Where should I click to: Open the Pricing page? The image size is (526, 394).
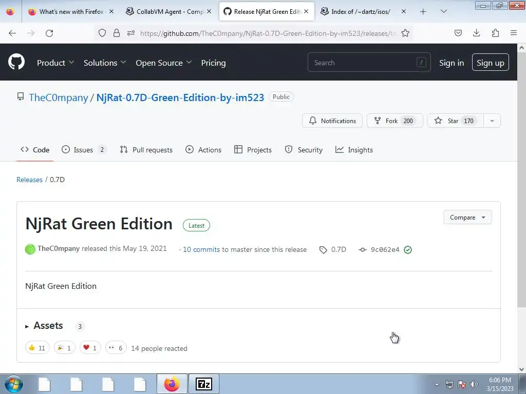coord(213,63)
